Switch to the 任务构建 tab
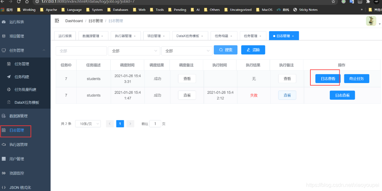This screenshot has height=191, width=382. point(221,36)
